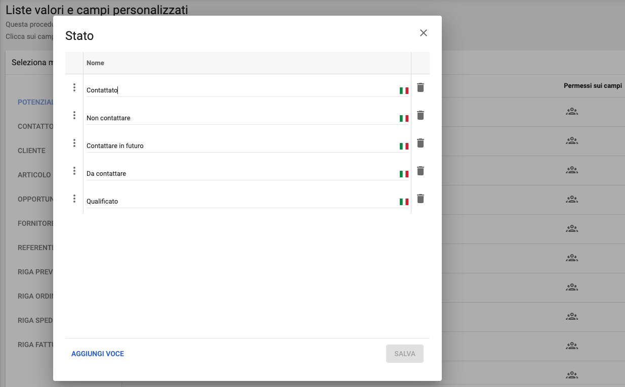Screen dimensions: 625x387
Task: Trash the Qualificato entry
Action: click(x=420, y=199)
